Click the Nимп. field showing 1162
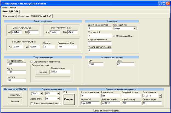 click(x=17, y=72)
